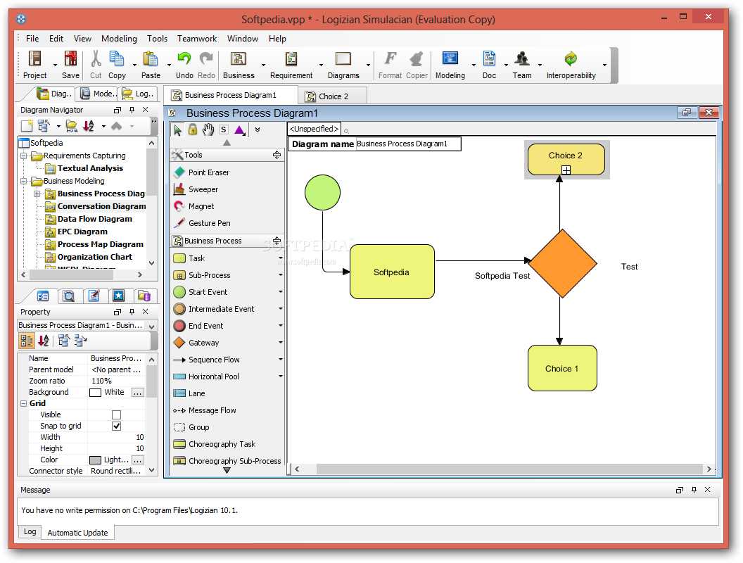Open the Start Event dropdown arrow
743x563 pixels.
280,292
